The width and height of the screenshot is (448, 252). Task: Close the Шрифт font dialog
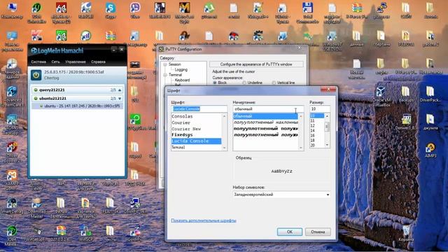pos(328,90)
